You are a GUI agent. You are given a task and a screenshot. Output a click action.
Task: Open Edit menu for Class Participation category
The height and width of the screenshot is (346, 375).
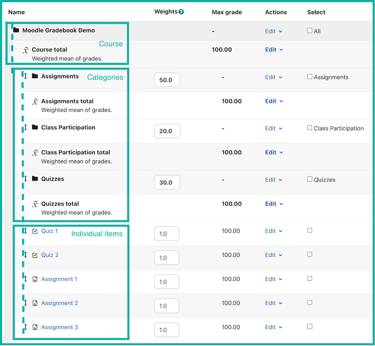[x=274, y=129]
